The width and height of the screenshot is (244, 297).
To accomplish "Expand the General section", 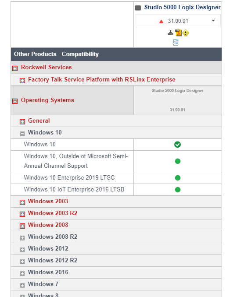I will tap(22, 122).
